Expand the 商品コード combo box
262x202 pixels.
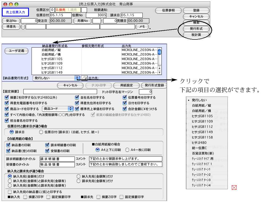(x=58, y=109)
